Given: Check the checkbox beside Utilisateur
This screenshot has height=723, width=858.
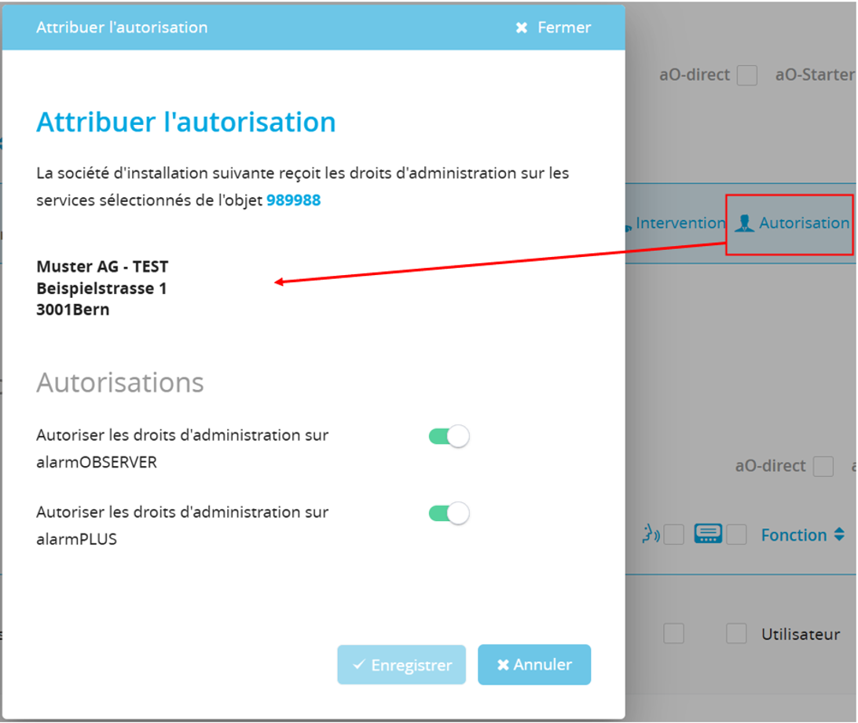Looking at the screenshot, I should click(x=736, y=633).
